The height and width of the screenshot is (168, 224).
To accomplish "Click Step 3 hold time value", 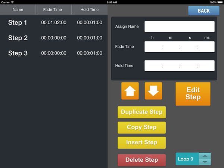I will click(90, 53).
